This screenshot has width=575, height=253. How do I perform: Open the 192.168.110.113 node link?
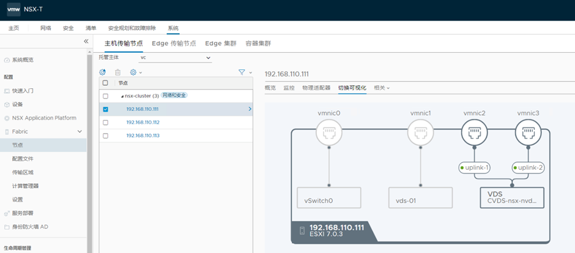click(x=143, y=135)
